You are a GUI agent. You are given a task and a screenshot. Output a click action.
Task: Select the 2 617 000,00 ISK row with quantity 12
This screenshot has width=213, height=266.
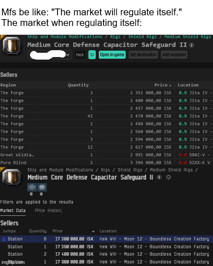(106, 147)
